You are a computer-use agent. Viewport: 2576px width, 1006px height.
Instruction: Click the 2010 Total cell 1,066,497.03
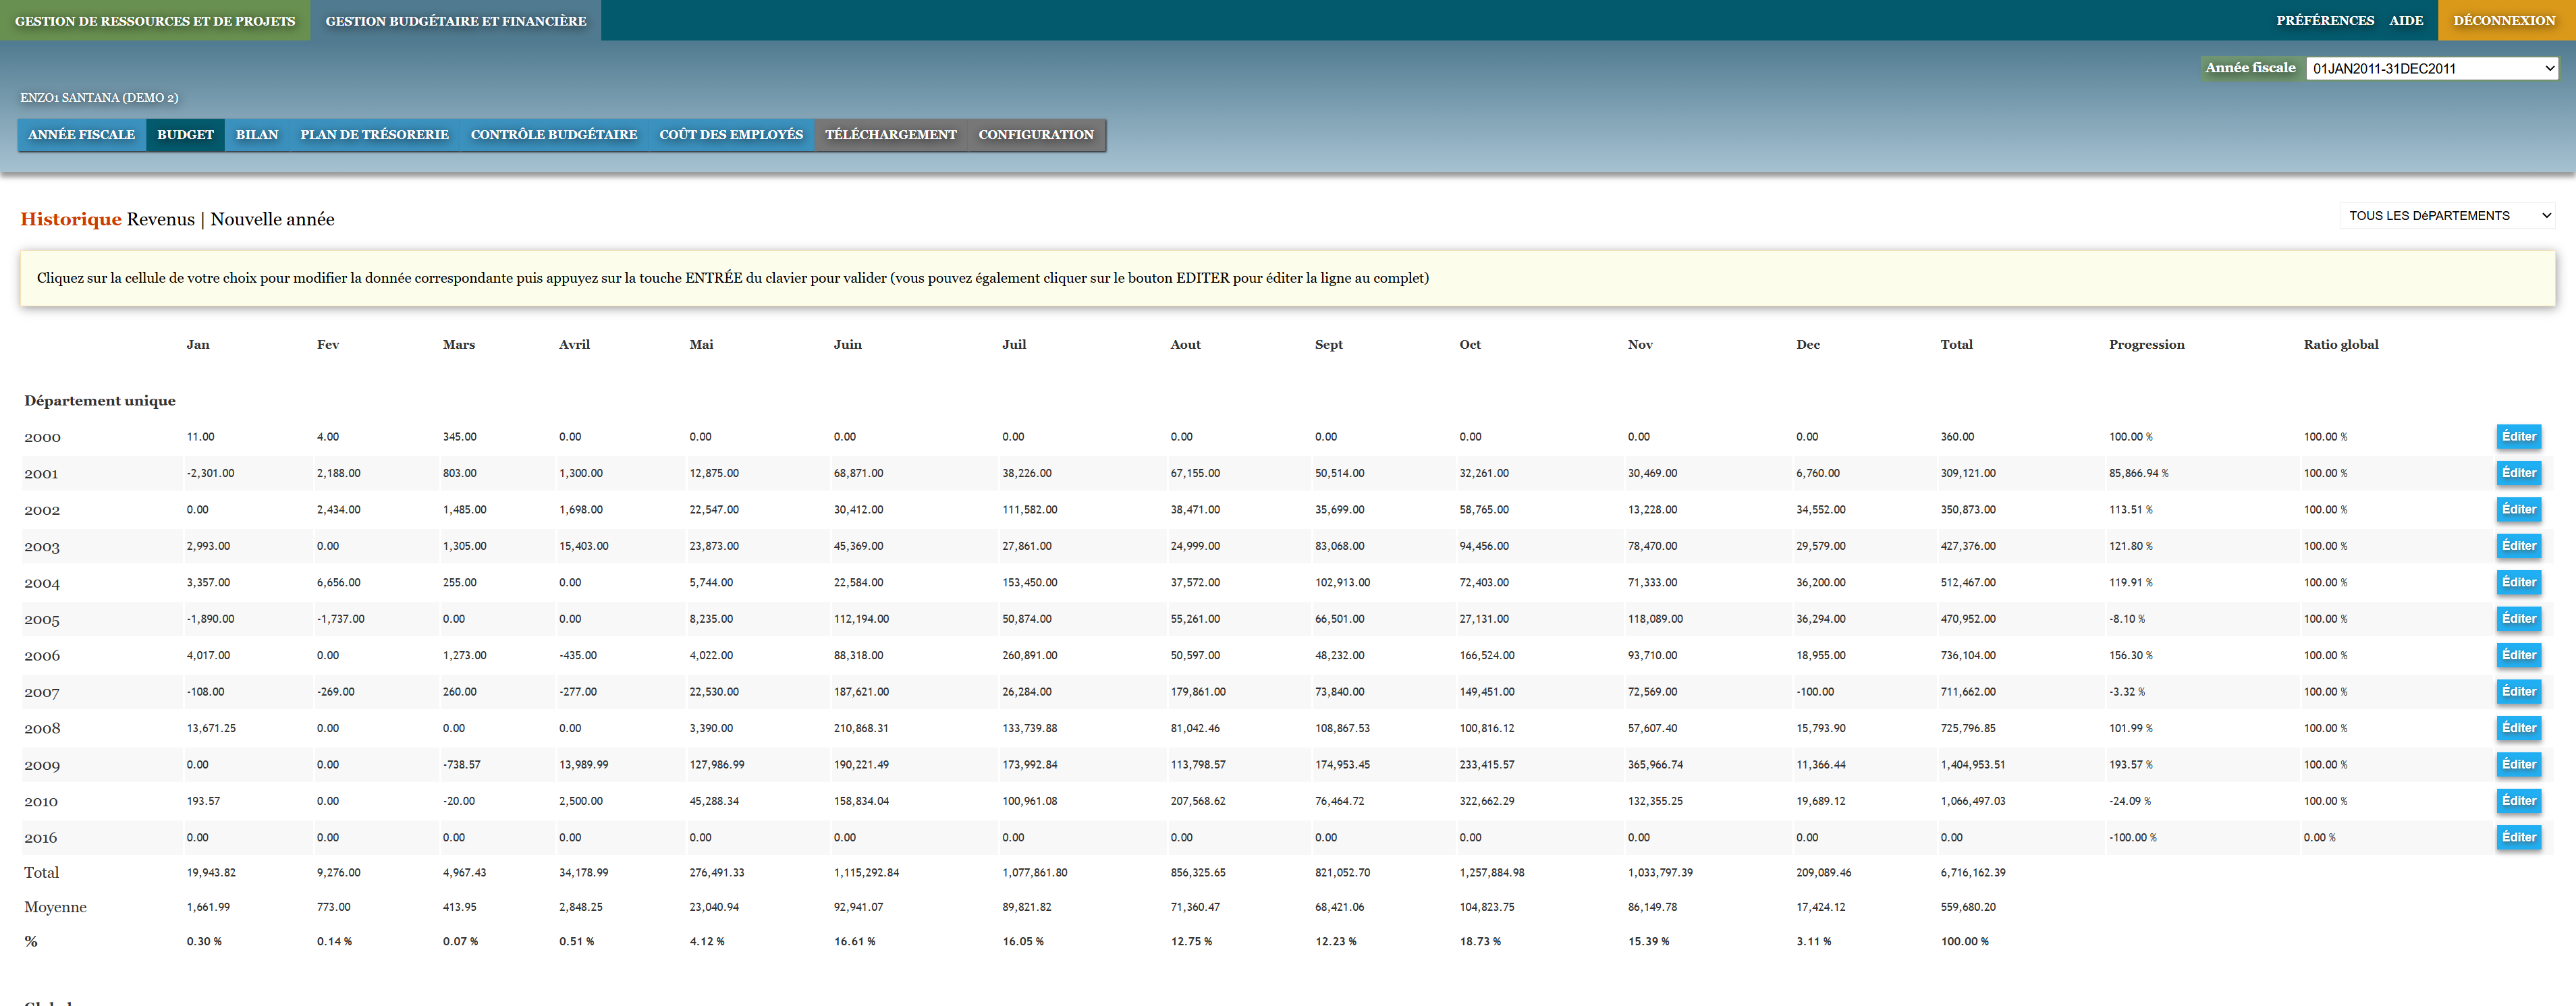[1972, 802]
